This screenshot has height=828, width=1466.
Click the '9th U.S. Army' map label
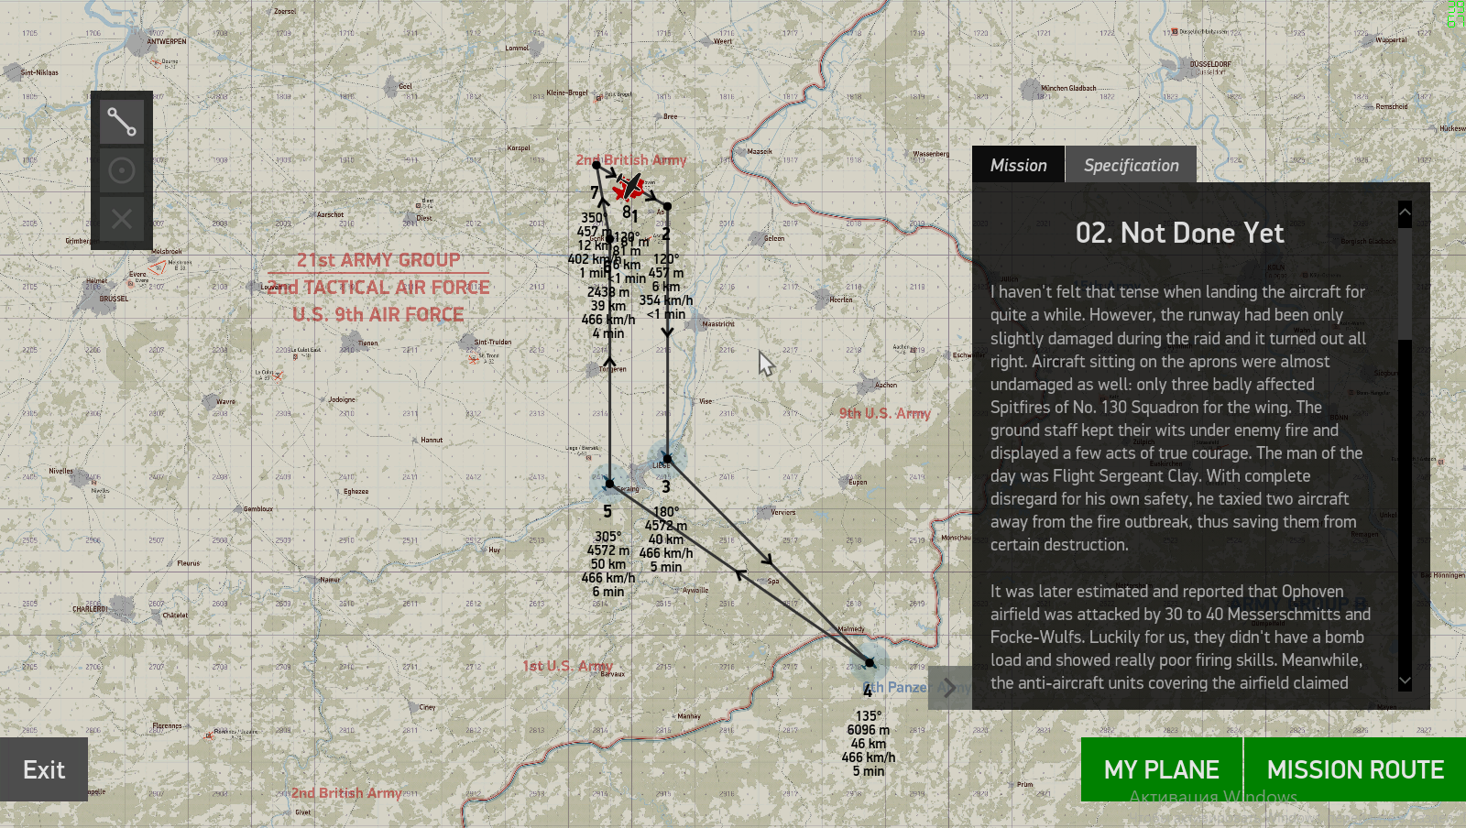885,413
